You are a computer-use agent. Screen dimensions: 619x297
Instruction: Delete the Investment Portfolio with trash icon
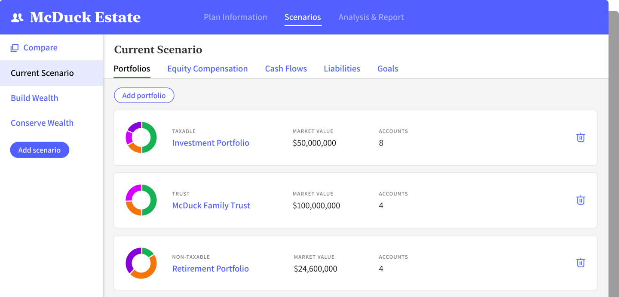click(580, 137)
